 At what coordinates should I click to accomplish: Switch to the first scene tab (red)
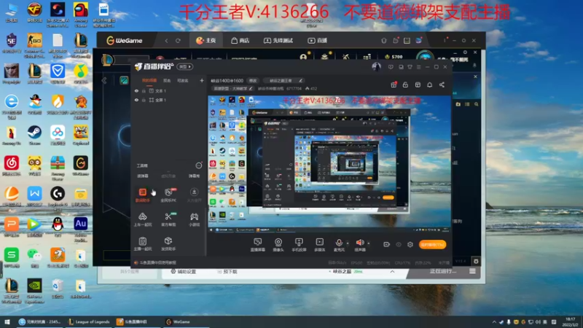(149, 80)
